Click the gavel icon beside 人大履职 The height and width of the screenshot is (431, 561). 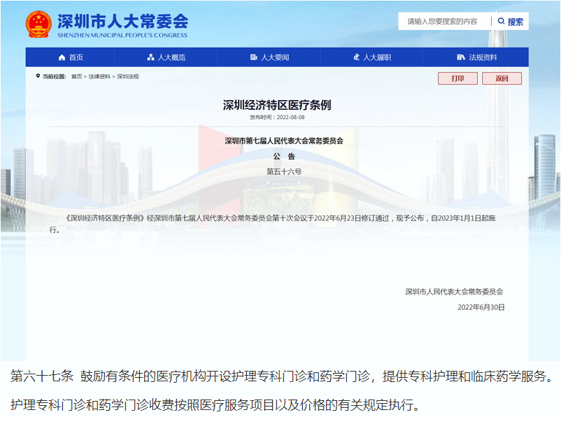356,57
